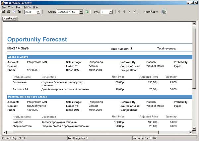Jump to the last page

point(134,12)
